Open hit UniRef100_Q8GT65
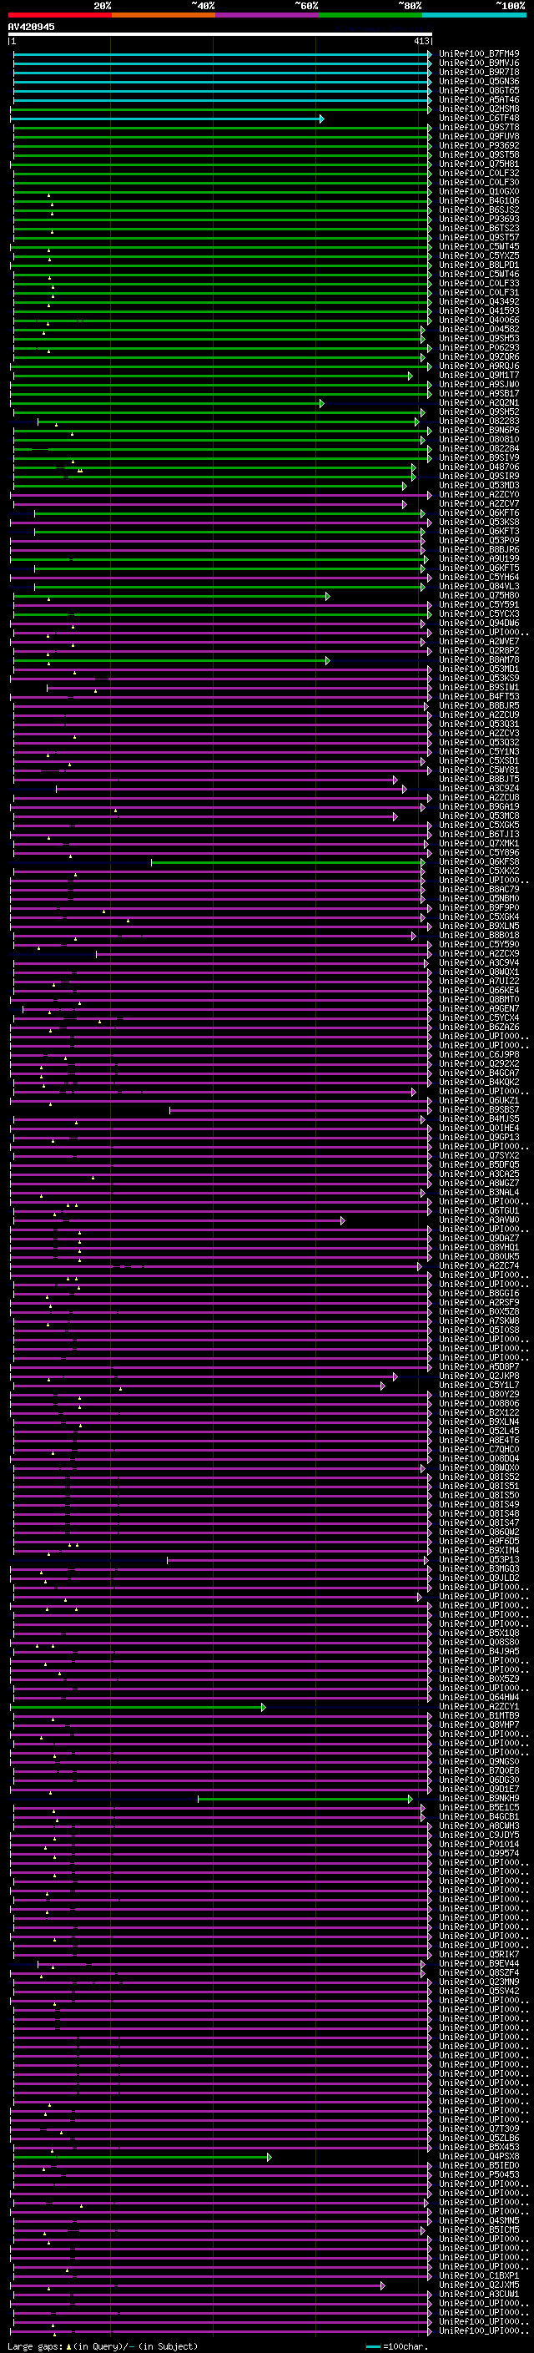Image resolution: width=534 pixels, height=2353 pixels. pyautogui.click(x=479, y=90)
